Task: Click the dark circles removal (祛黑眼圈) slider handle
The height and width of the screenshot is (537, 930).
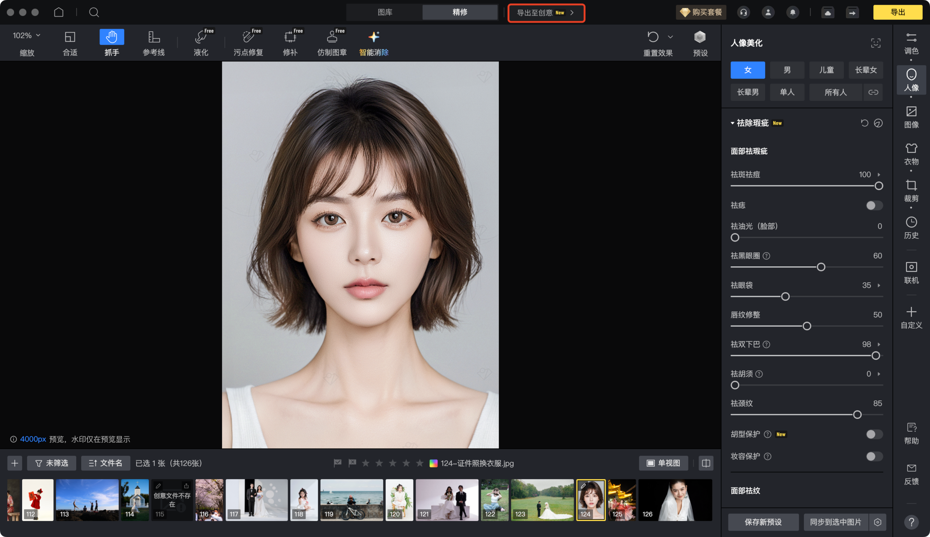Action: coord(821,267)
